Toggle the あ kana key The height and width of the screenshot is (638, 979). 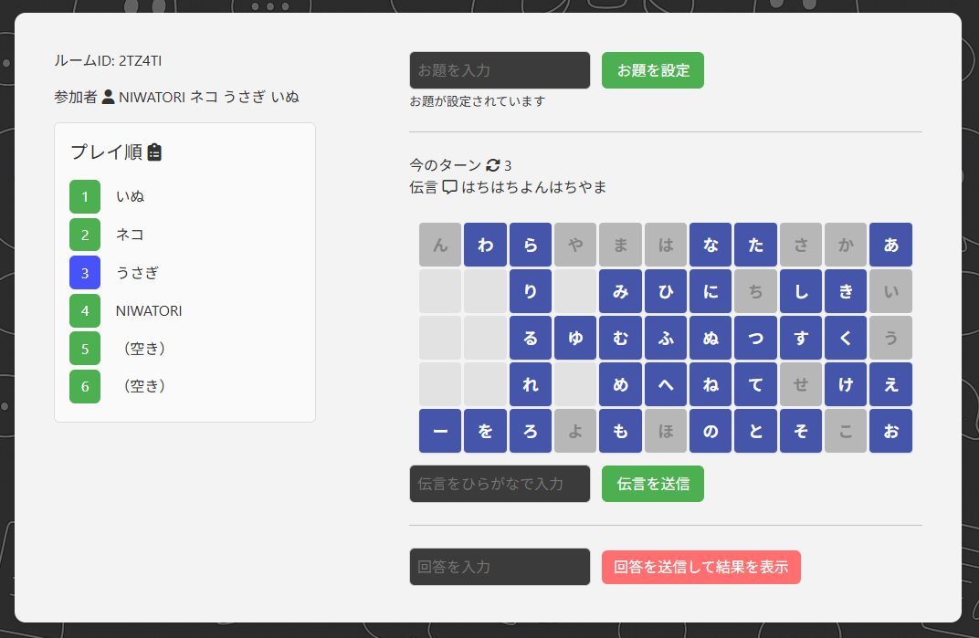[x=890, y=245]
